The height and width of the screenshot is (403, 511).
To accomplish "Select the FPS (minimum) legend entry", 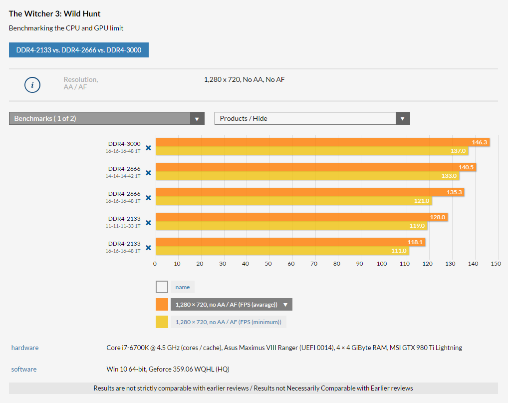I will click(229, 322).
